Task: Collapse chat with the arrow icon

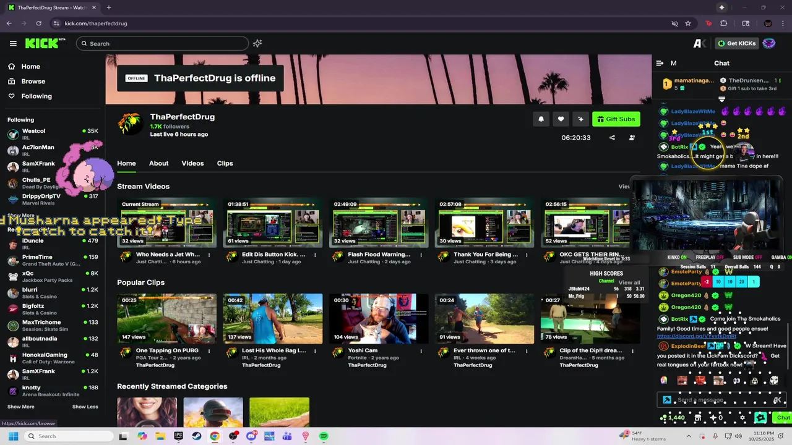Action: 660,63
